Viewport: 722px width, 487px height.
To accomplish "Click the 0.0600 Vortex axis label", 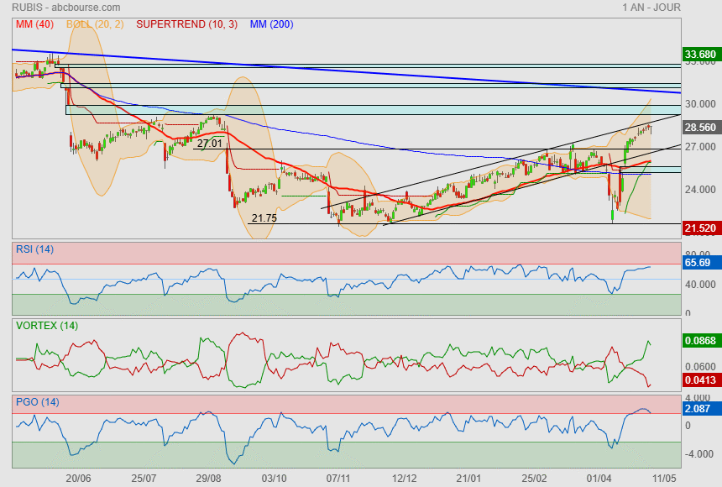I will tap(700, 367).
